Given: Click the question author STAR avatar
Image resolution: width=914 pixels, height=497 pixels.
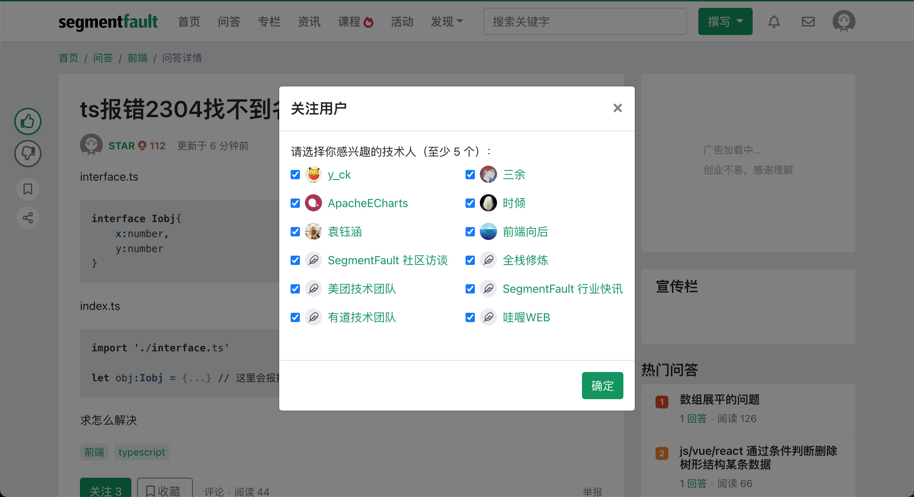Looking at the screenshot, I should (91, 145).
